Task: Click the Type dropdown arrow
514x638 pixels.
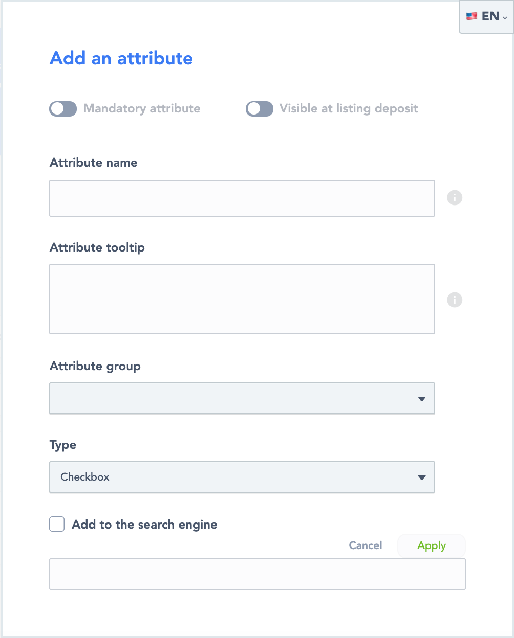Action: 422,477
